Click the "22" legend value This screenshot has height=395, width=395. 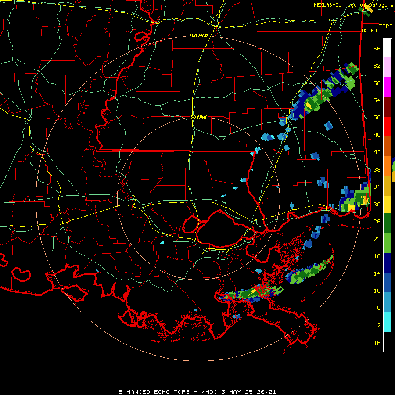point(377,239)
